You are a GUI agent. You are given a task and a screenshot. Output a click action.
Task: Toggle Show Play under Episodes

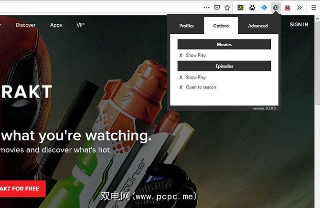pyautogui.click(x=193, y=77)
